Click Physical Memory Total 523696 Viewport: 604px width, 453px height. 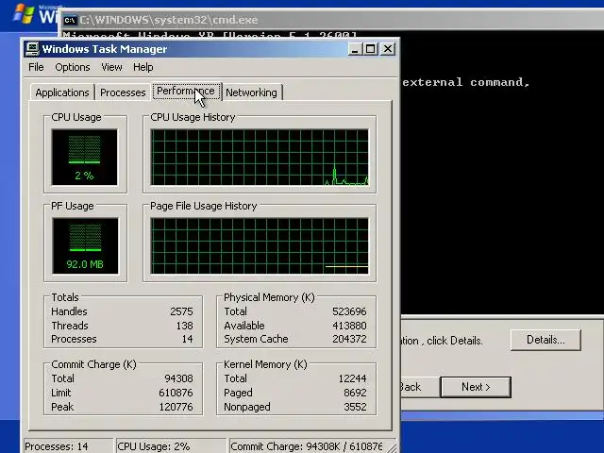pyautogui.click(x=349, y=311)
